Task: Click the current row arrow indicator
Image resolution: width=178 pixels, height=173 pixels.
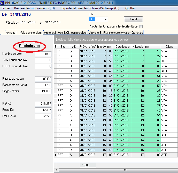Action: [x=56, y=155]
